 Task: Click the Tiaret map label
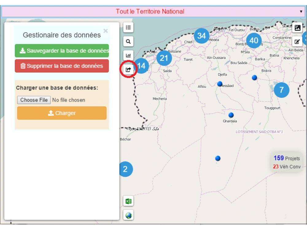point(188,59)
